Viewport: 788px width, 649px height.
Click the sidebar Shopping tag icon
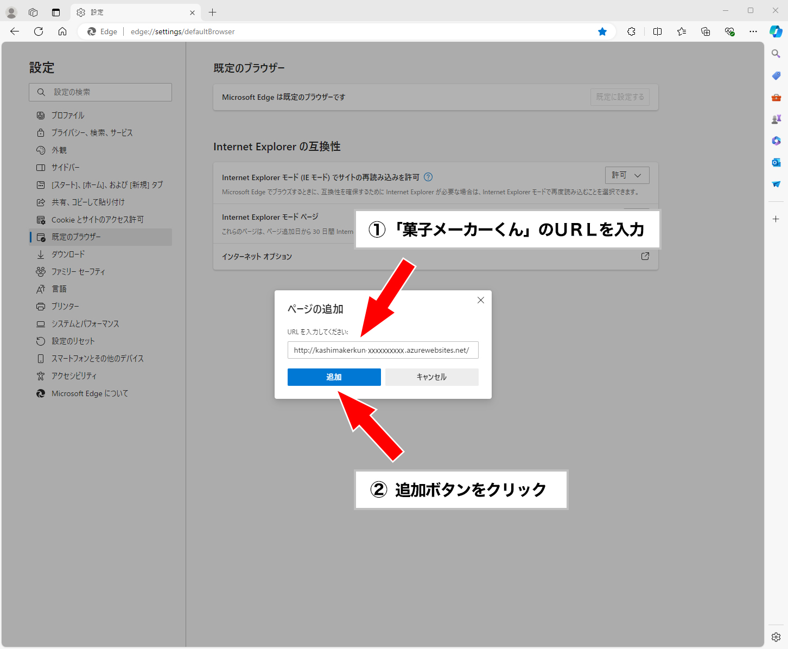(x=776, y=75)
